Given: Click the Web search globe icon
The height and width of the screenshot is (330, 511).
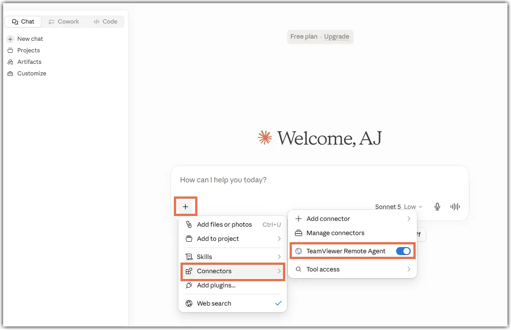Looking at the screenshot, I should (189, 304).
